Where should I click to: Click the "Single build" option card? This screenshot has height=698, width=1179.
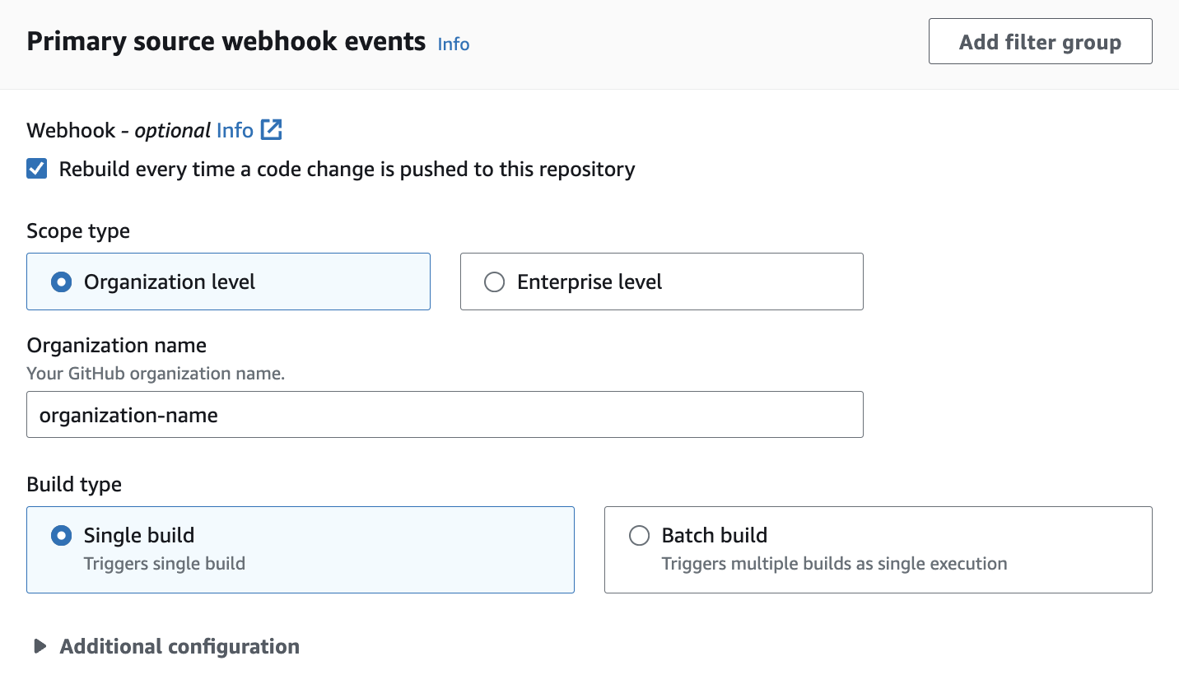coord(300,550)
